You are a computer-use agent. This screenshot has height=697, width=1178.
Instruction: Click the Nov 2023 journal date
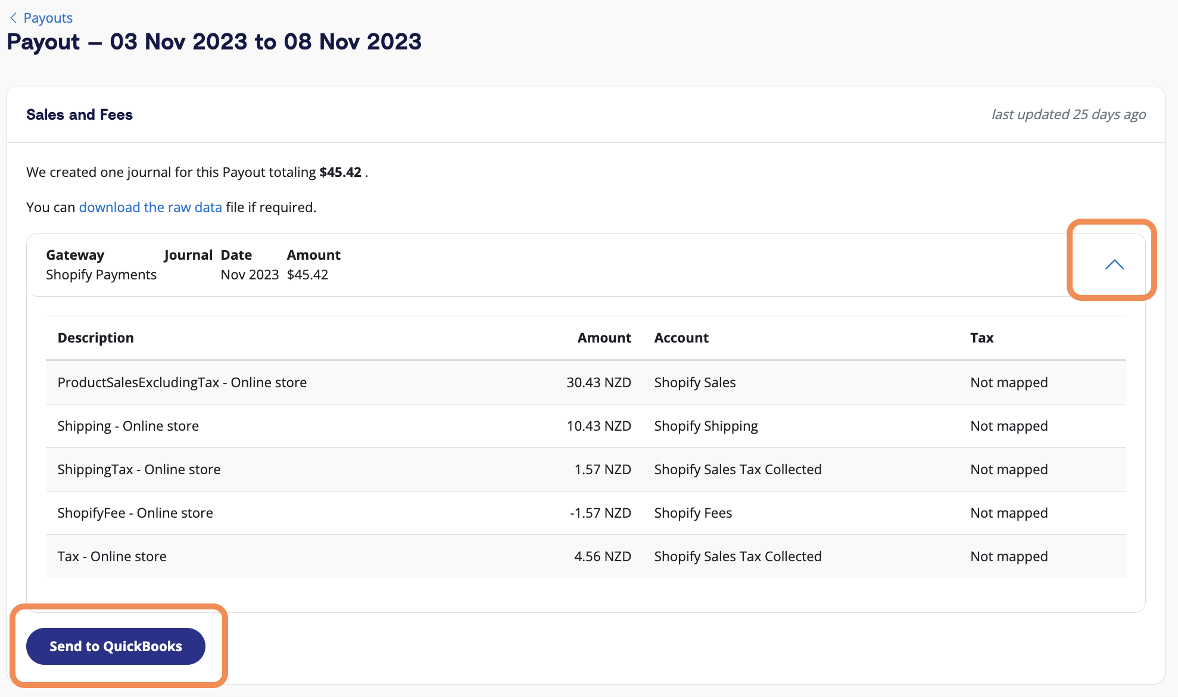coord(250,275)
